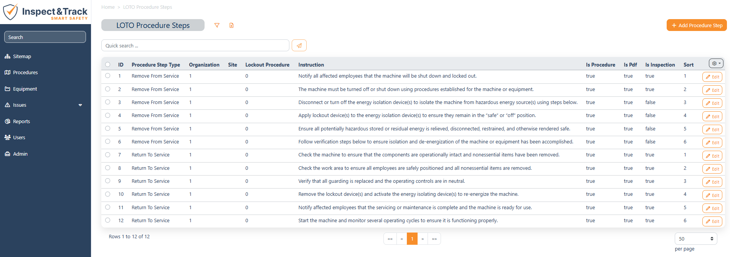Click the LOTO Procedure Steps title
This screenshot has height=257, width=730.
(x=153, y=25)
